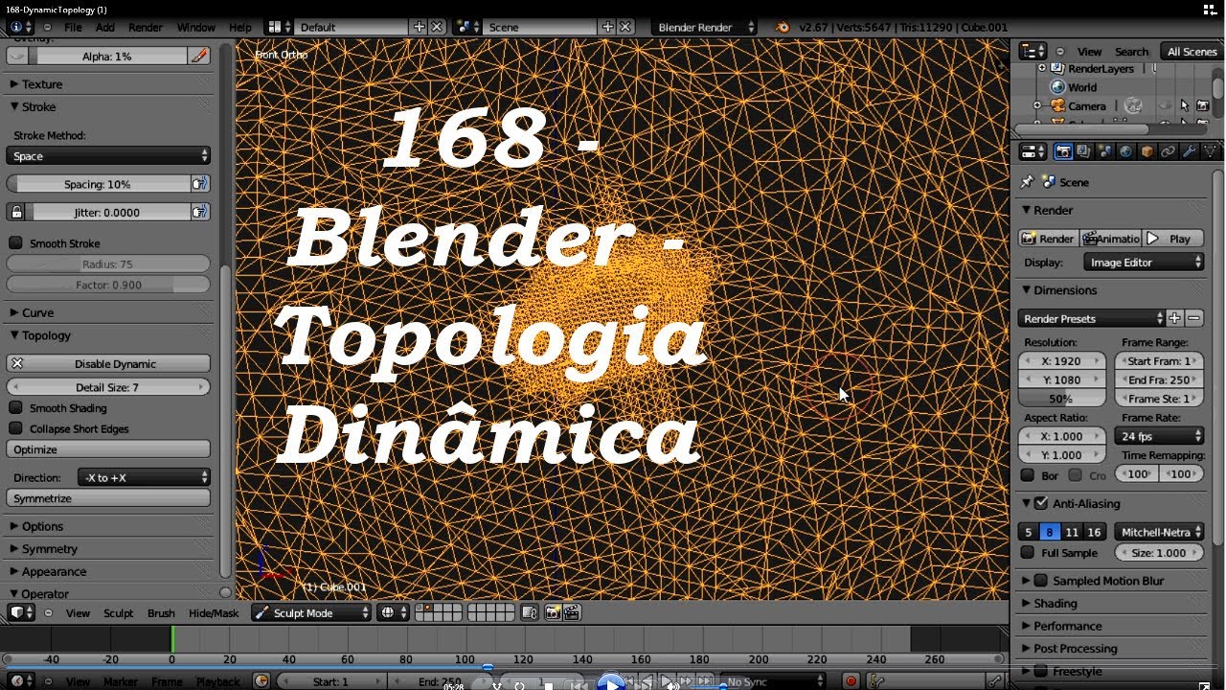The width and height of the screenshot is (1226, 690).
Task: Open the Blender Render engine dropdown
Action: [x=704, y=27]
